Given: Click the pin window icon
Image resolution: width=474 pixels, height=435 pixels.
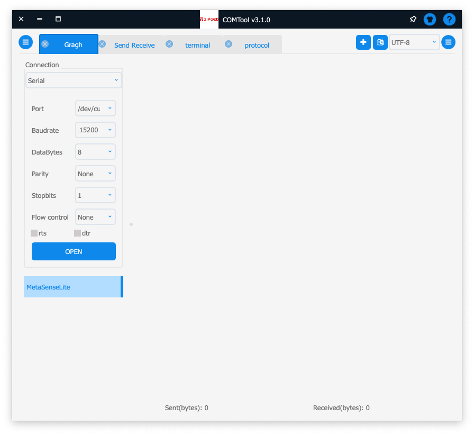Looking at the screenshot, I should pos(413,20).
